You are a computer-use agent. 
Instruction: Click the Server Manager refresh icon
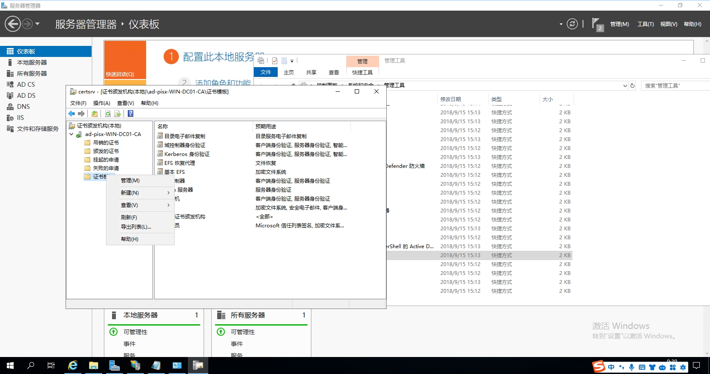point(572,24)
